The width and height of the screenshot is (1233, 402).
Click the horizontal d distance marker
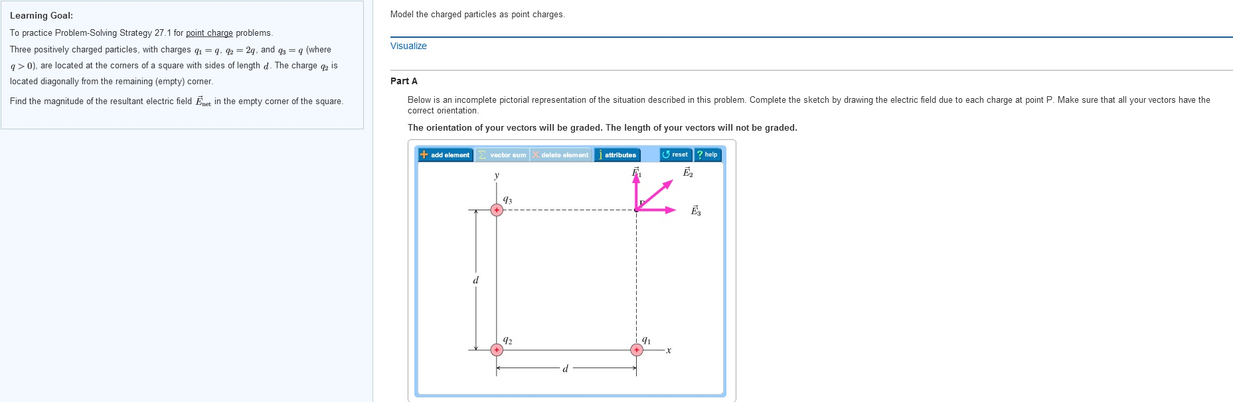[565, 367]
